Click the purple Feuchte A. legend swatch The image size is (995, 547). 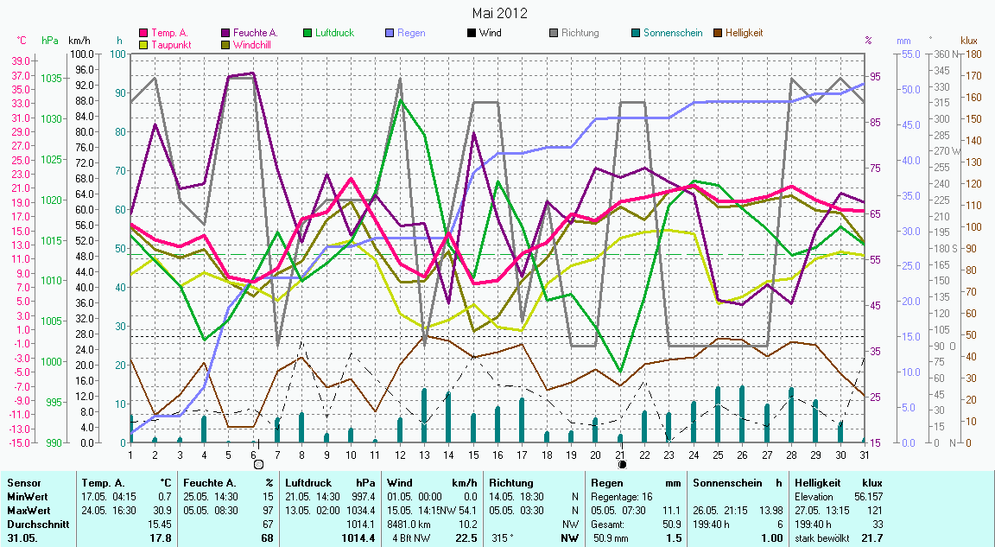(226, 33)
